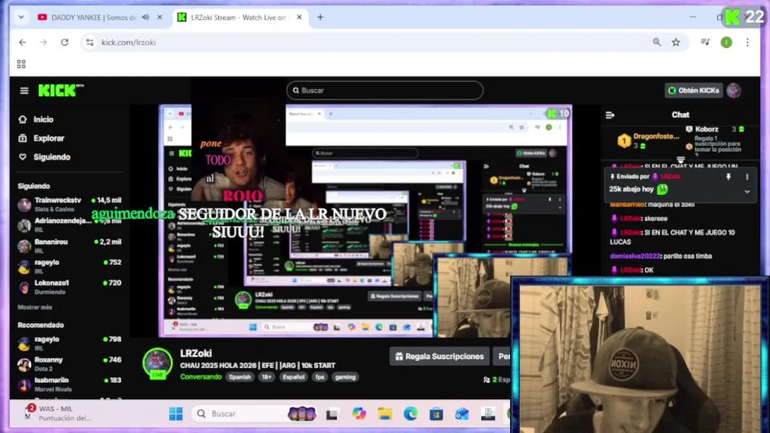Screen dimensions: 770x433
Task: Select the Español tag
Action: tap(294, 377)
